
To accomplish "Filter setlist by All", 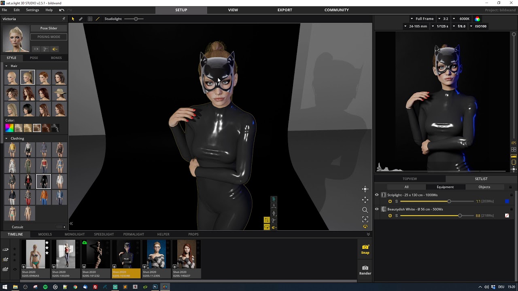I will coord(406,187).
